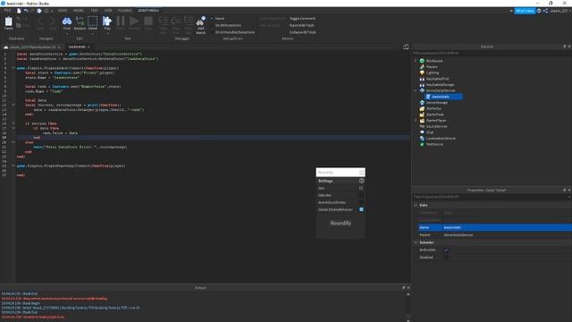Click the Navigate Back arrow icon

(40, 21)
